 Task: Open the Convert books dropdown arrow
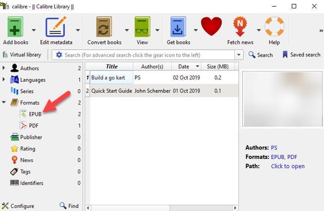coord(127,30)
